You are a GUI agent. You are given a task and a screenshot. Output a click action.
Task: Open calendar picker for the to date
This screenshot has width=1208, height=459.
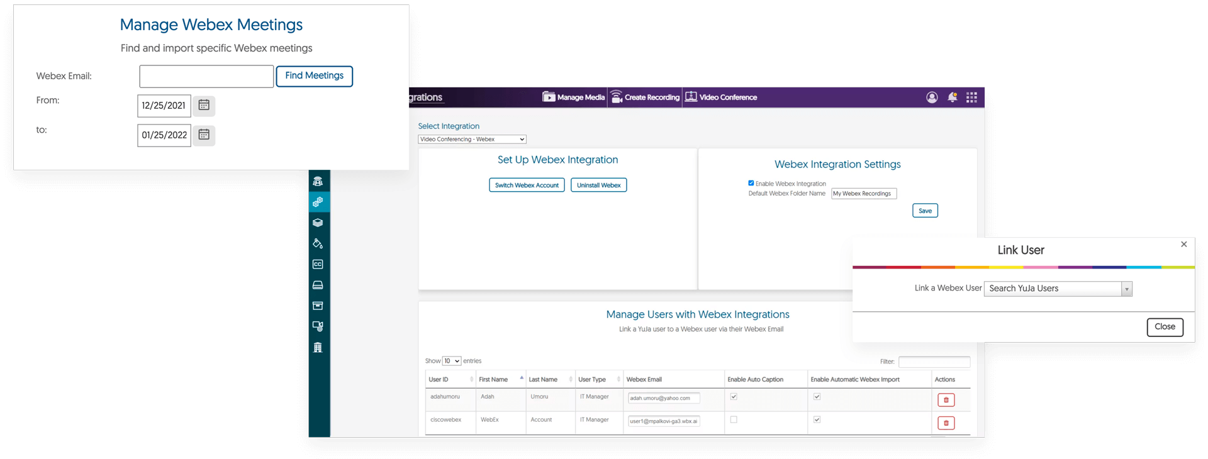[204, 135]
